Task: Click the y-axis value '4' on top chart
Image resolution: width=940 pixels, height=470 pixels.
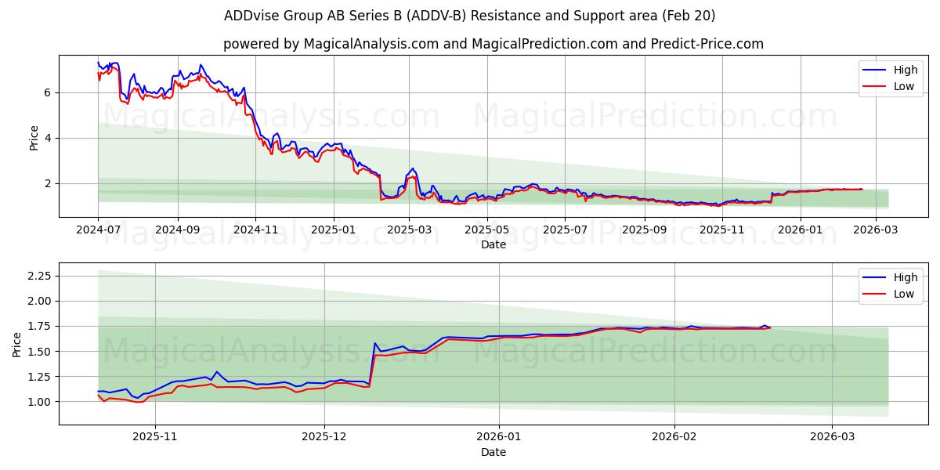Action: click(x=48, y=138)
